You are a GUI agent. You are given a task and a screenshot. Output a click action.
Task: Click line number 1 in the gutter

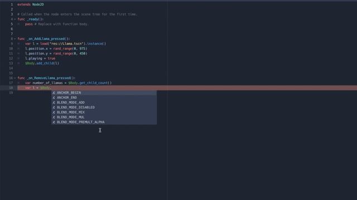point(12,4)
